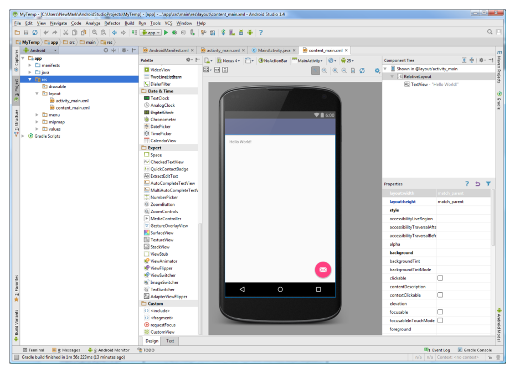Toggle expand width to fill button
Viewport: 515px width, 373px height.
pos(217,70)
